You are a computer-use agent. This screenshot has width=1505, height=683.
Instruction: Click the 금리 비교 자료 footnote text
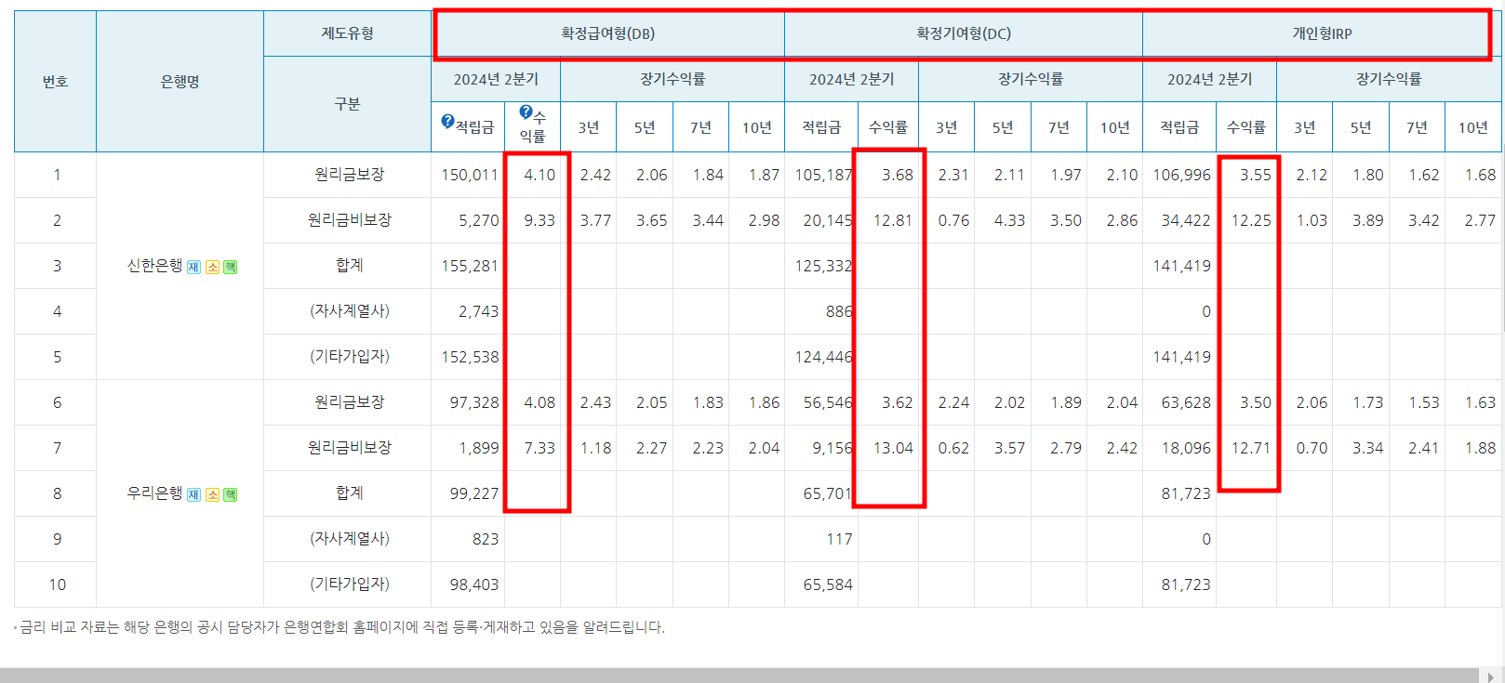pyautogui.click(x=342, y=627)
